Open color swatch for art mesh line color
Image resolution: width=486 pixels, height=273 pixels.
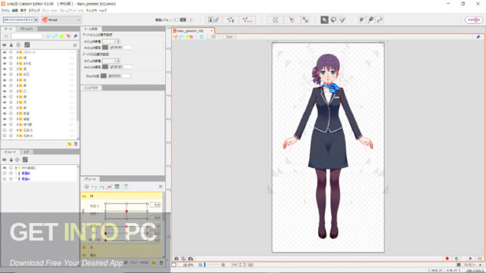point(105,47)
